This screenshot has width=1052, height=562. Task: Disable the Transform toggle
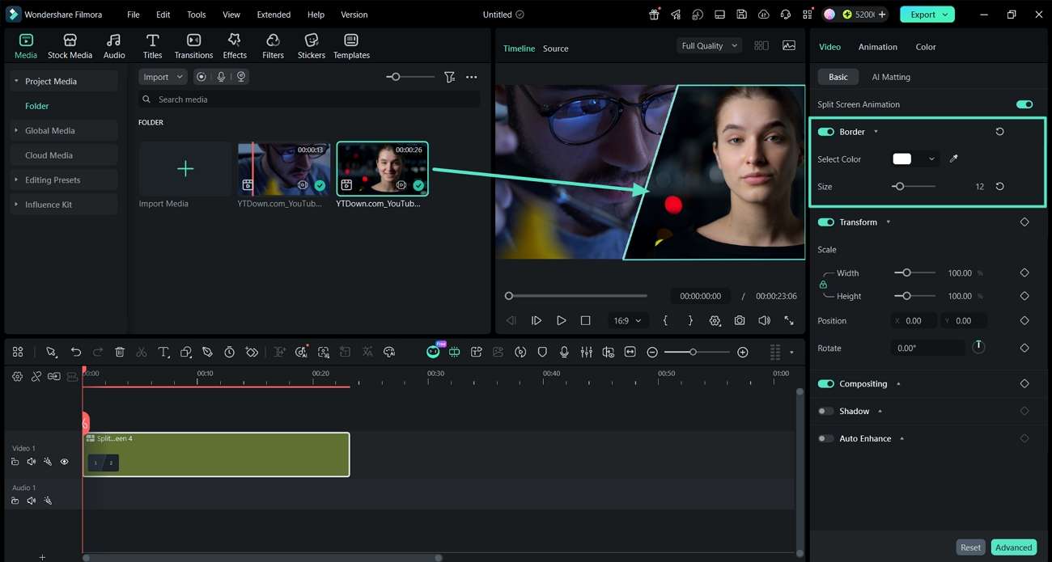825,222
